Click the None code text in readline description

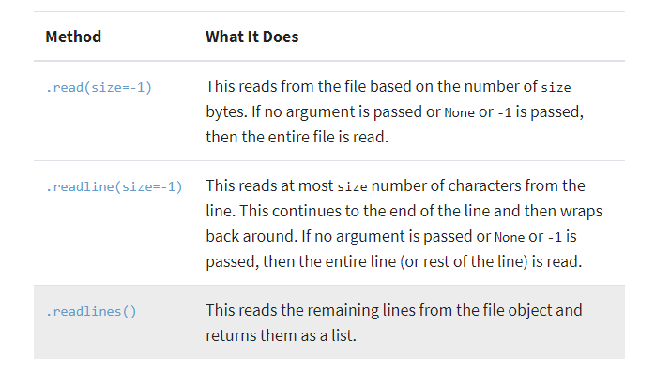click(510, 237)
